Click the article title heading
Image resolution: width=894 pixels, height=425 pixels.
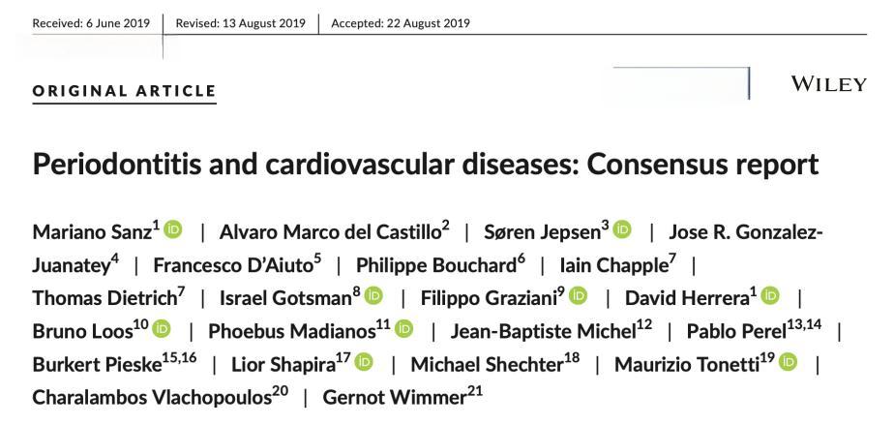click(426, 164)
